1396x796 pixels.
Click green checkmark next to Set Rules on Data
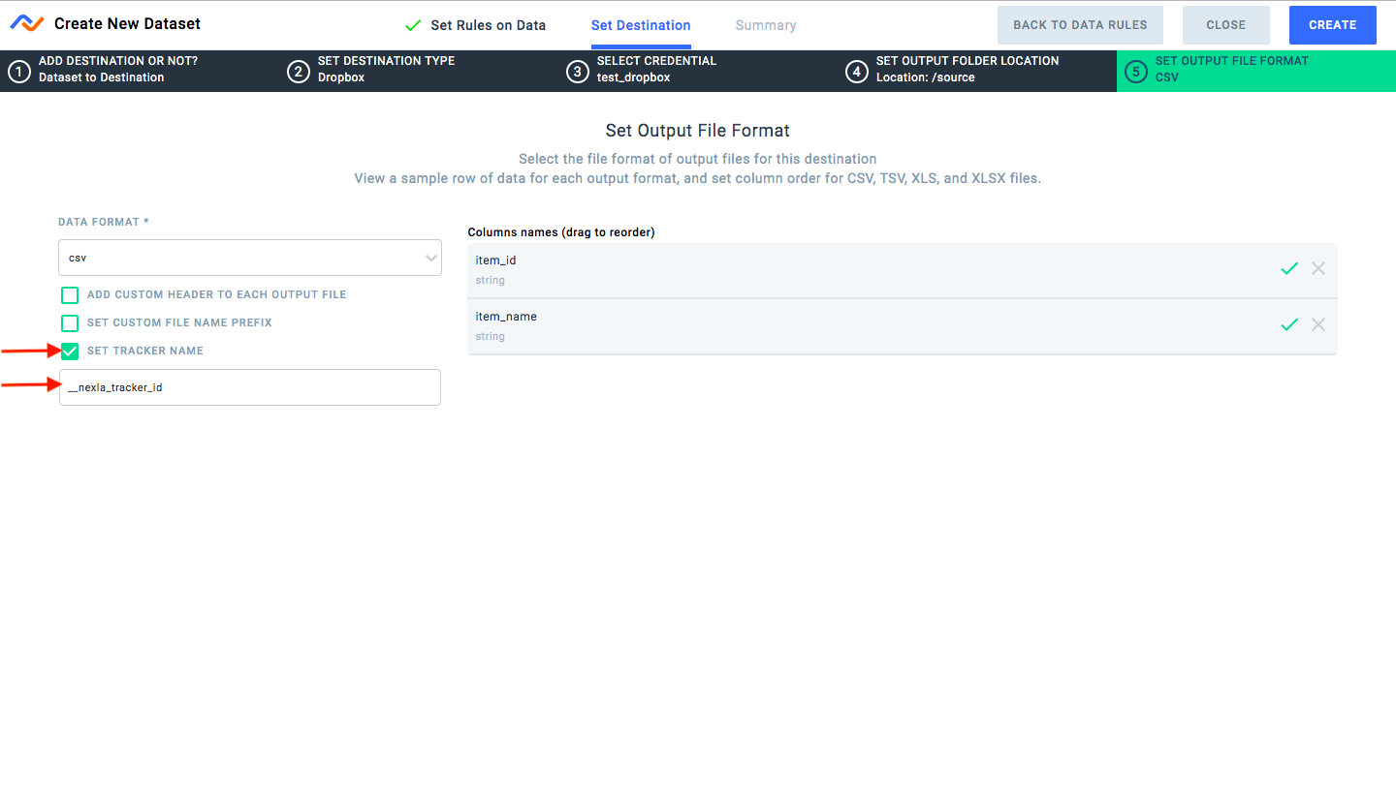coord(413,25)
